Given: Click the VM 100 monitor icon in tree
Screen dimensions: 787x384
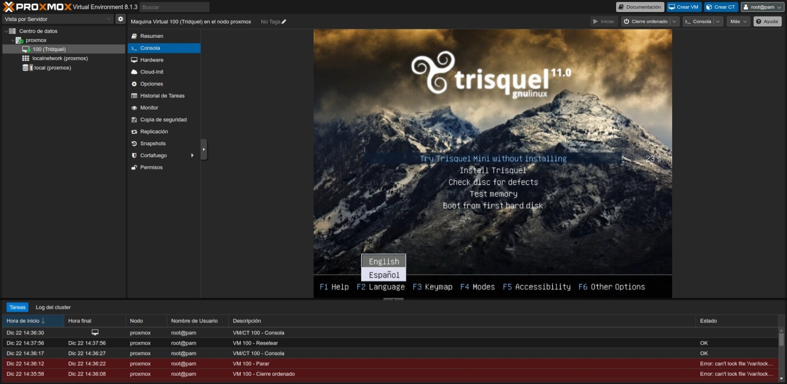Looking at the screenshot, I should 26,49.
